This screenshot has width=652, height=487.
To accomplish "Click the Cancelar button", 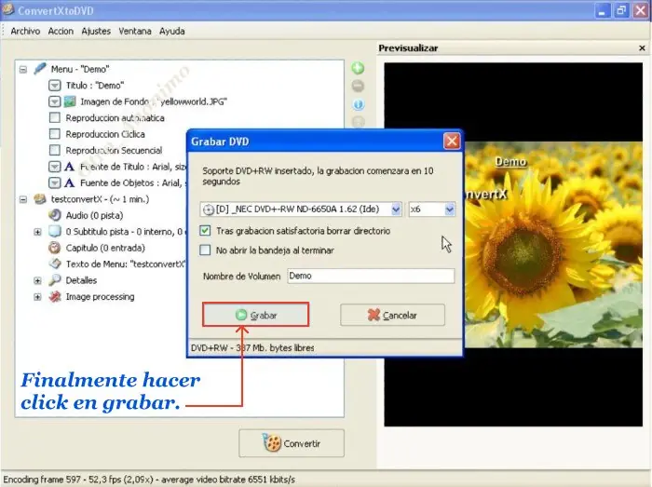I will [392, 316].
